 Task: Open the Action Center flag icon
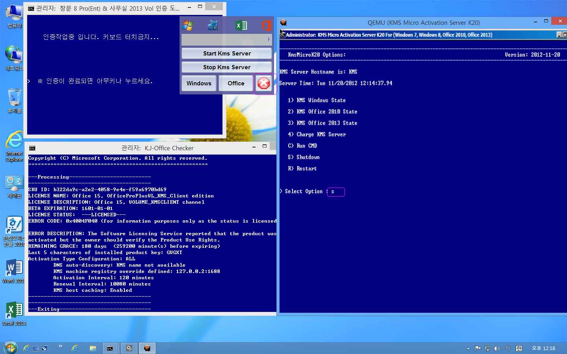pos(478,348)
